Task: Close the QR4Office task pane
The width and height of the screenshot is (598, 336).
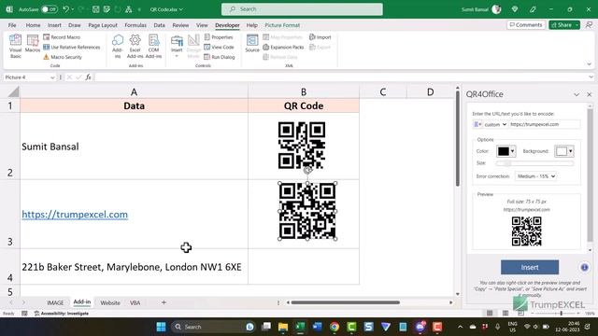Action: pyautogui.click(x=590, y=94)
